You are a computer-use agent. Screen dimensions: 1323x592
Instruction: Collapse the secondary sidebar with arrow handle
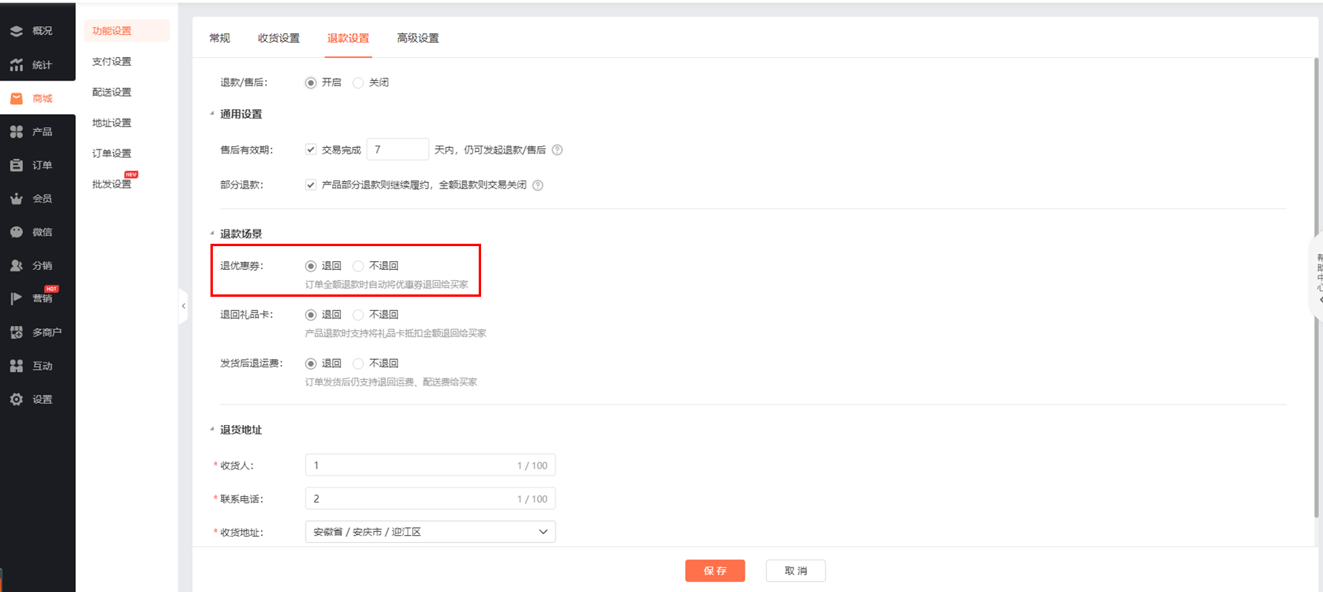184,305
